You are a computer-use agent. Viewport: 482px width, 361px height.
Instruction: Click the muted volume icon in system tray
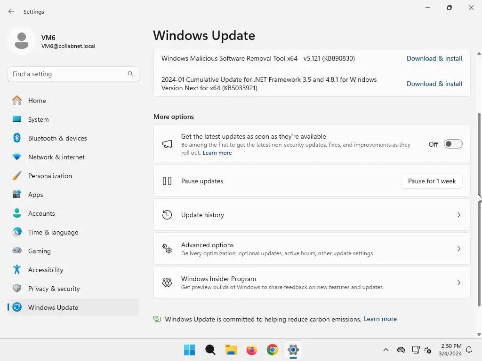(427, 350)
